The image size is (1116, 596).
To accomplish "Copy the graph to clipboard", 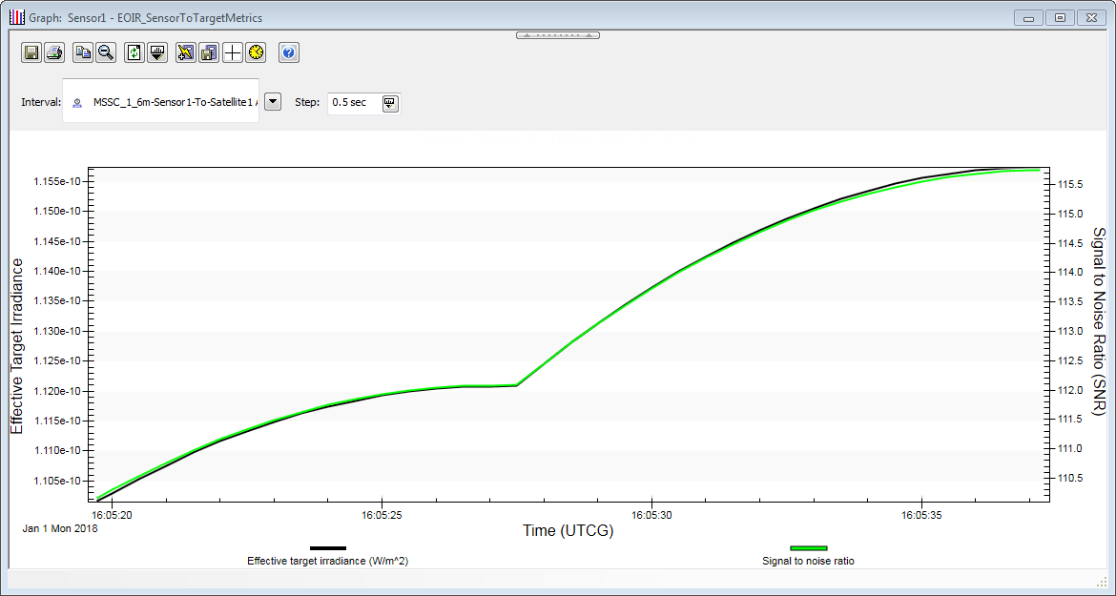I will click(x=83, y=52).
